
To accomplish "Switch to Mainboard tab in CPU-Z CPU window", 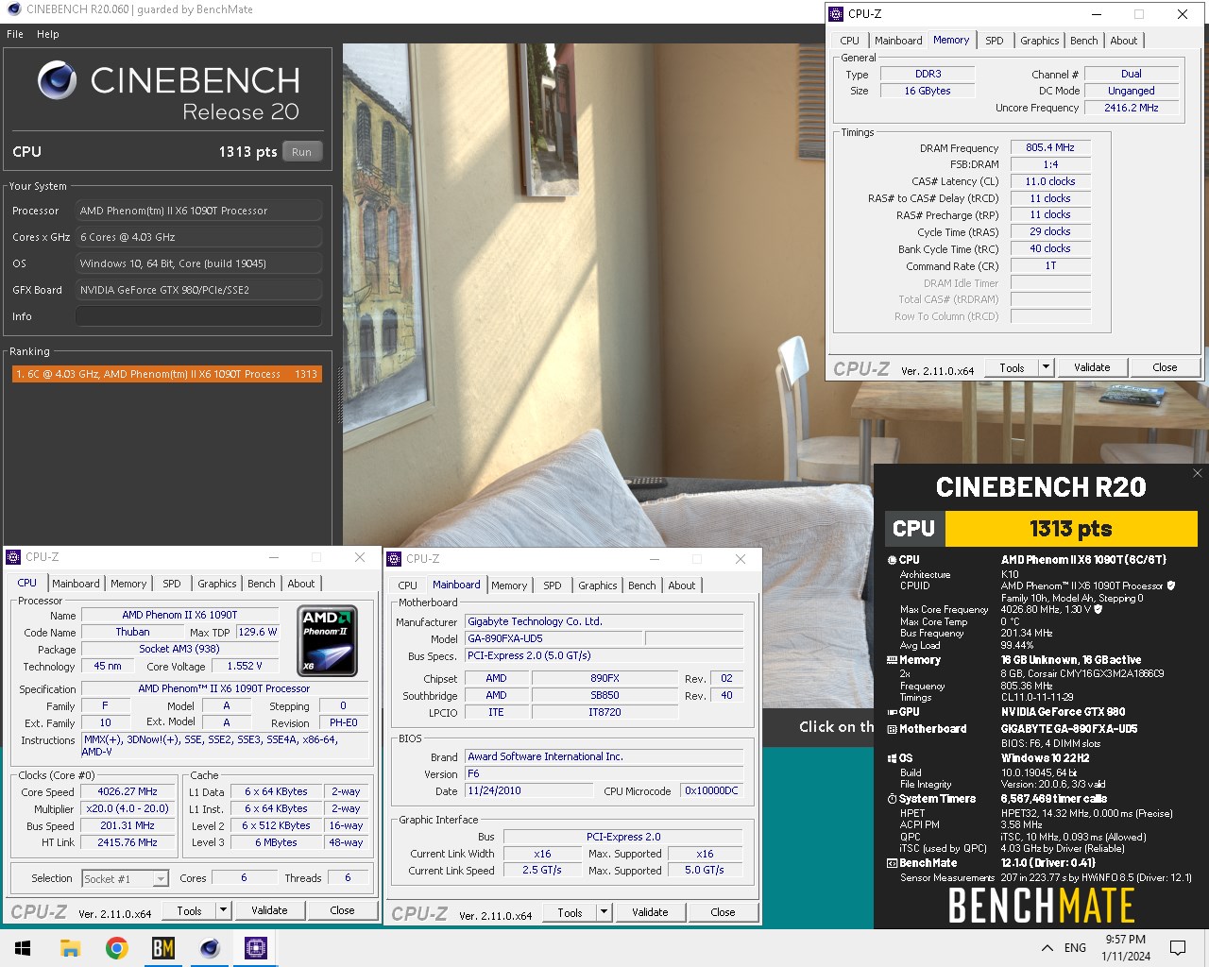I will [x=76, y=584].
